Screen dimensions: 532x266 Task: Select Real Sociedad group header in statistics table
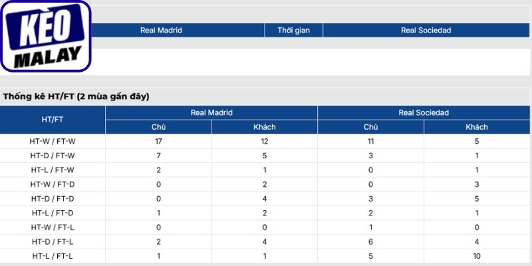[424, 112]
